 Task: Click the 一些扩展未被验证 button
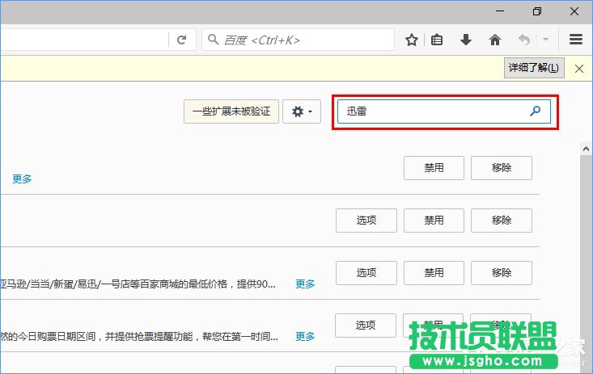point(231,111)
